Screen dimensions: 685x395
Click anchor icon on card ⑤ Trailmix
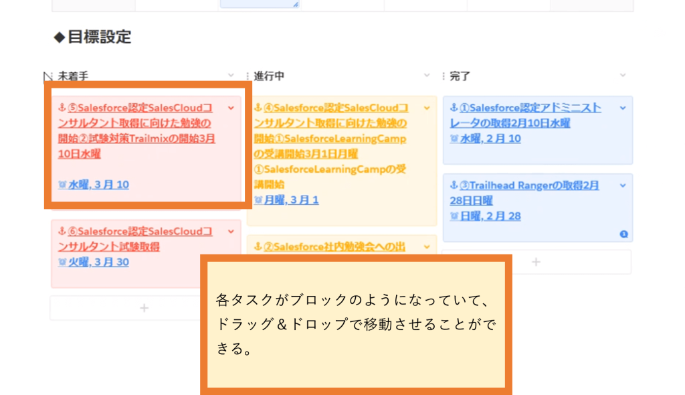click(x=62, y=108)
